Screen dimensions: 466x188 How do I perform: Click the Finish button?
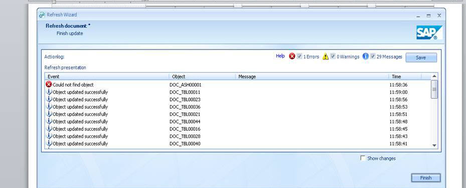click(x=426, y=177)
